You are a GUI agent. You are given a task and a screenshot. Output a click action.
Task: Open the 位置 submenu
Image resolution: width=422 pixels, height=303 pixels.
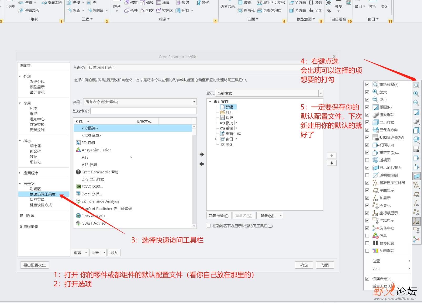[x=391, y=261]
